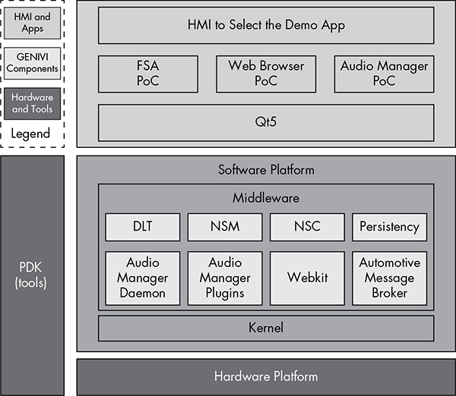This screenshot has width=456, height=396.
Task: Select the NSM component box
Action: (x=225, y=226)
